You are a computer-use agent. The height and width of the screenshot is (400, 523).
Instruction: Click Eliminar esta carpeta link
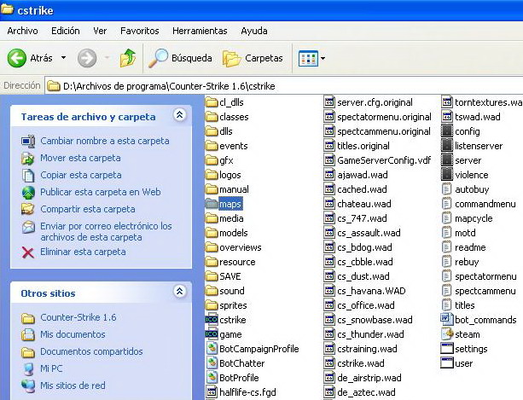(83, 252)
